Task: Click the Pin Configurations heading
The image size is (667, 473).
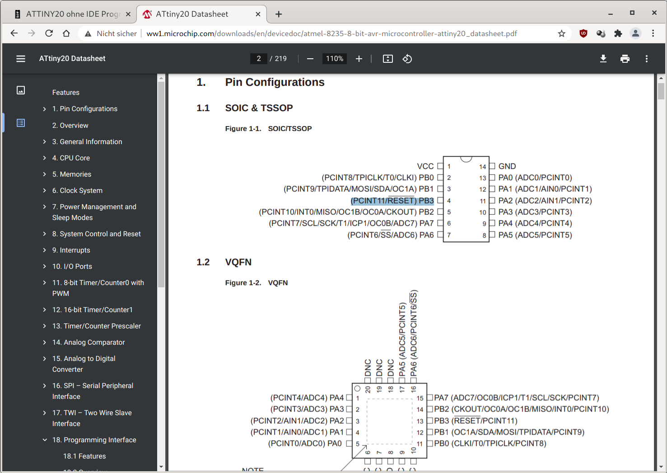Action: pyautogui.click(x=275, y=82)
